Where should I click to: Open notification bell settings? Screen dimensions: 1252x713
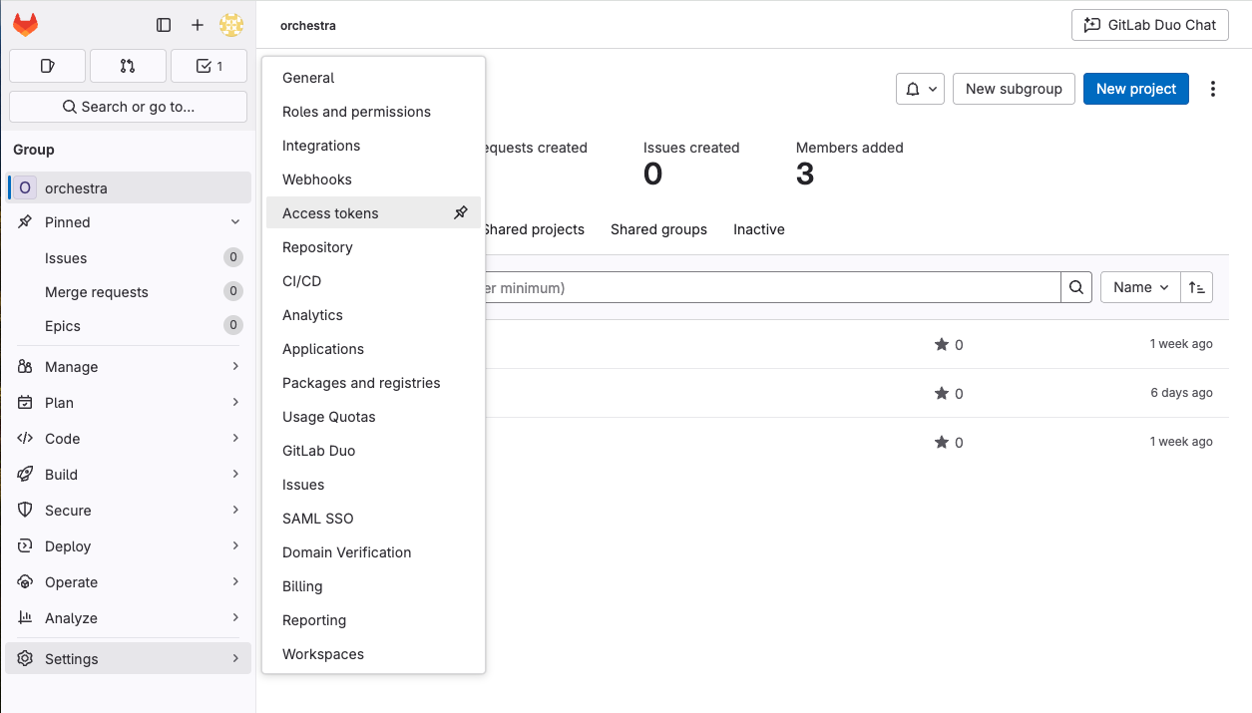(919, 88)
